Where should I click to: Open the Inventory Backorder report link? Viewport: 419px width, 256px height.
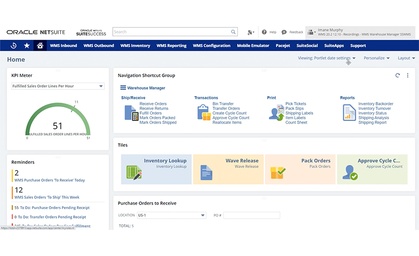376,104
